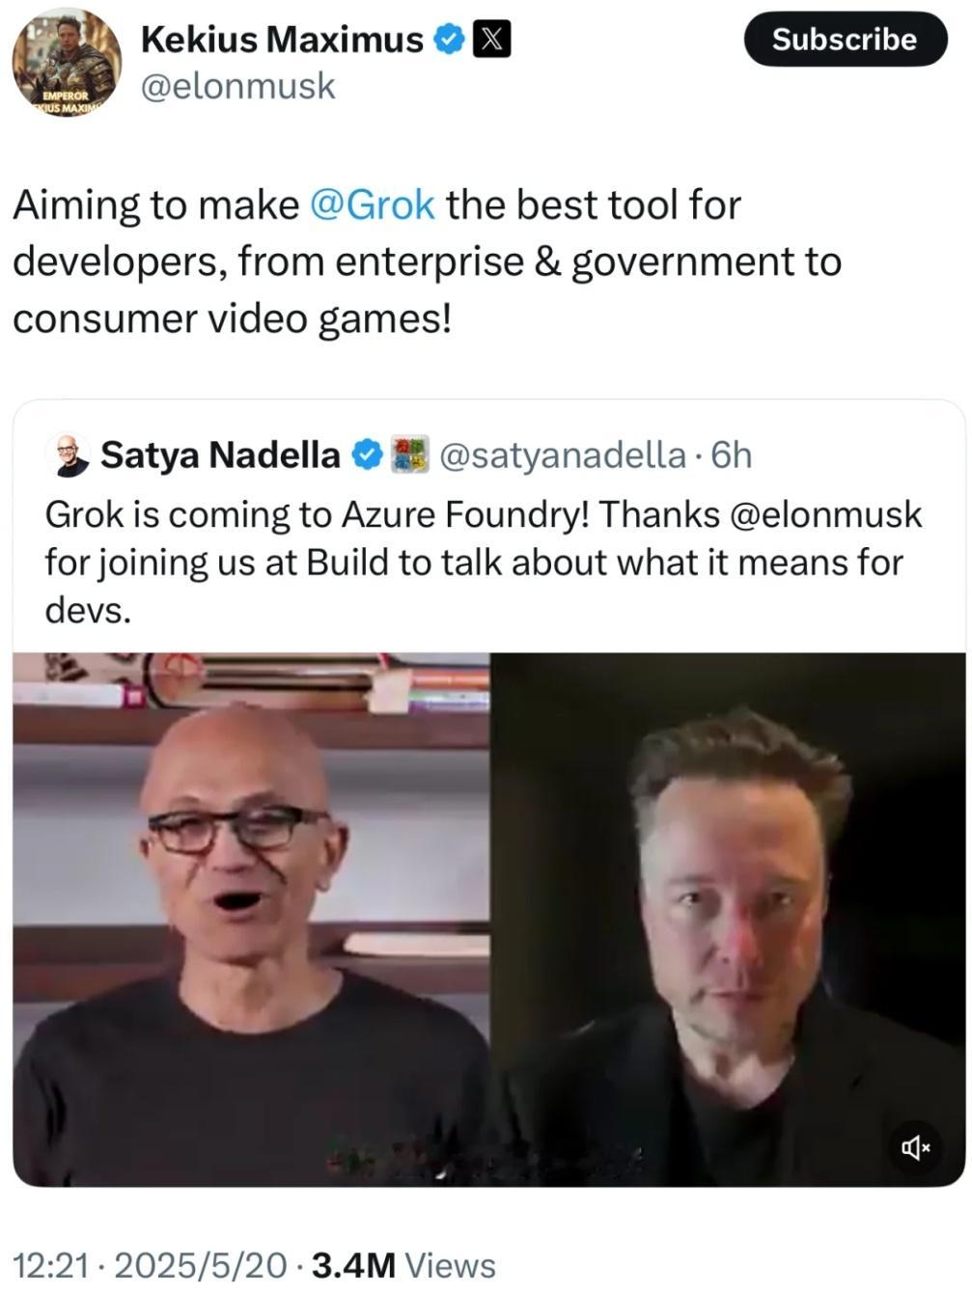Click the Kekius Maximus display name
This screenshot has width=972, height=1294.
coord(282,40)
